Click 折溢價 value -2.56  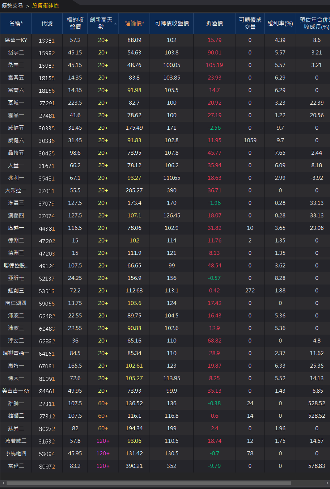tap(214, 128)
